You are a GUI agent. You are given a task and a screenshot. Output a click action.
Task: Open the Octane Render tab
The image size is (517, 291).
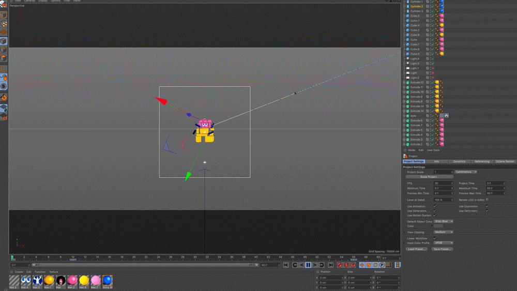(x=505, y=161)
